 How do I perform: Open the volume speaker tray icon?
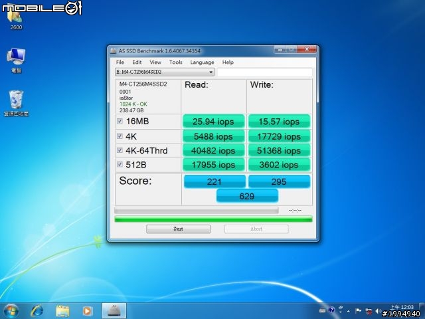[379, 311]
